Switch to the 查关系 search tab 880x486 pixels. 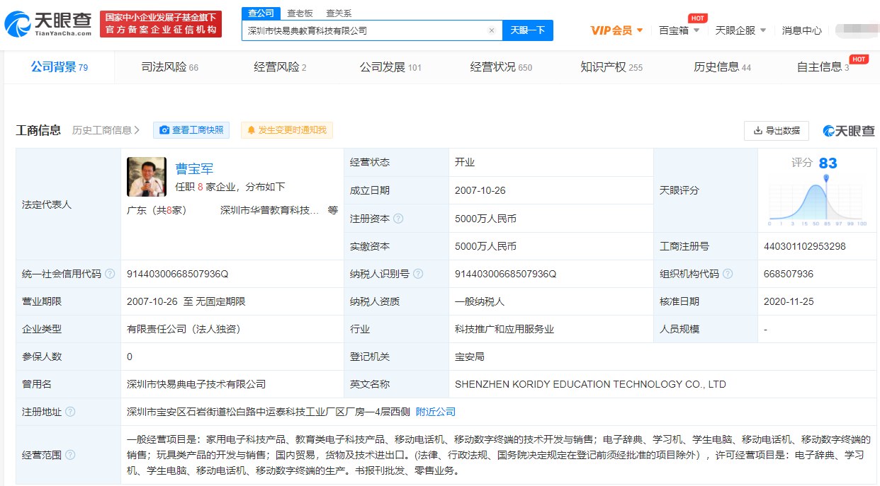(x=339, y=13)
